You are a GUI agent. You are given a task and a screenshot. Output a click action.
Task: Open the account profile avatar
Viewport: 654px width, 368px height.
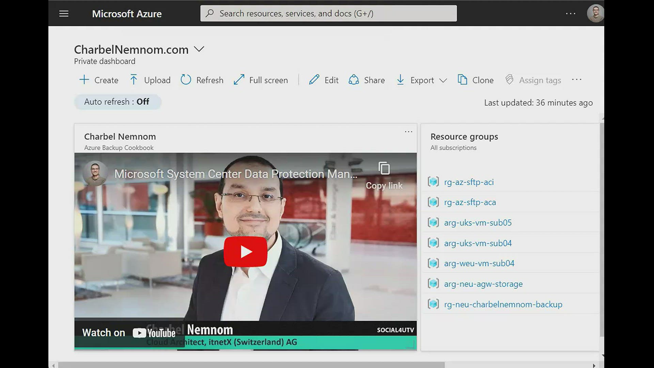pos(595,14)
